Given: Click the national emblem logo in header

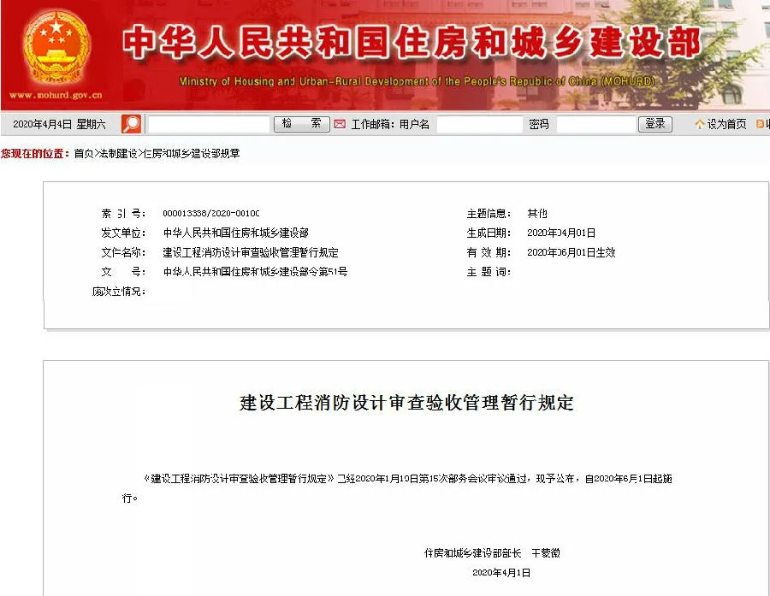Looking at the screenshot, I should click(56, 48).
